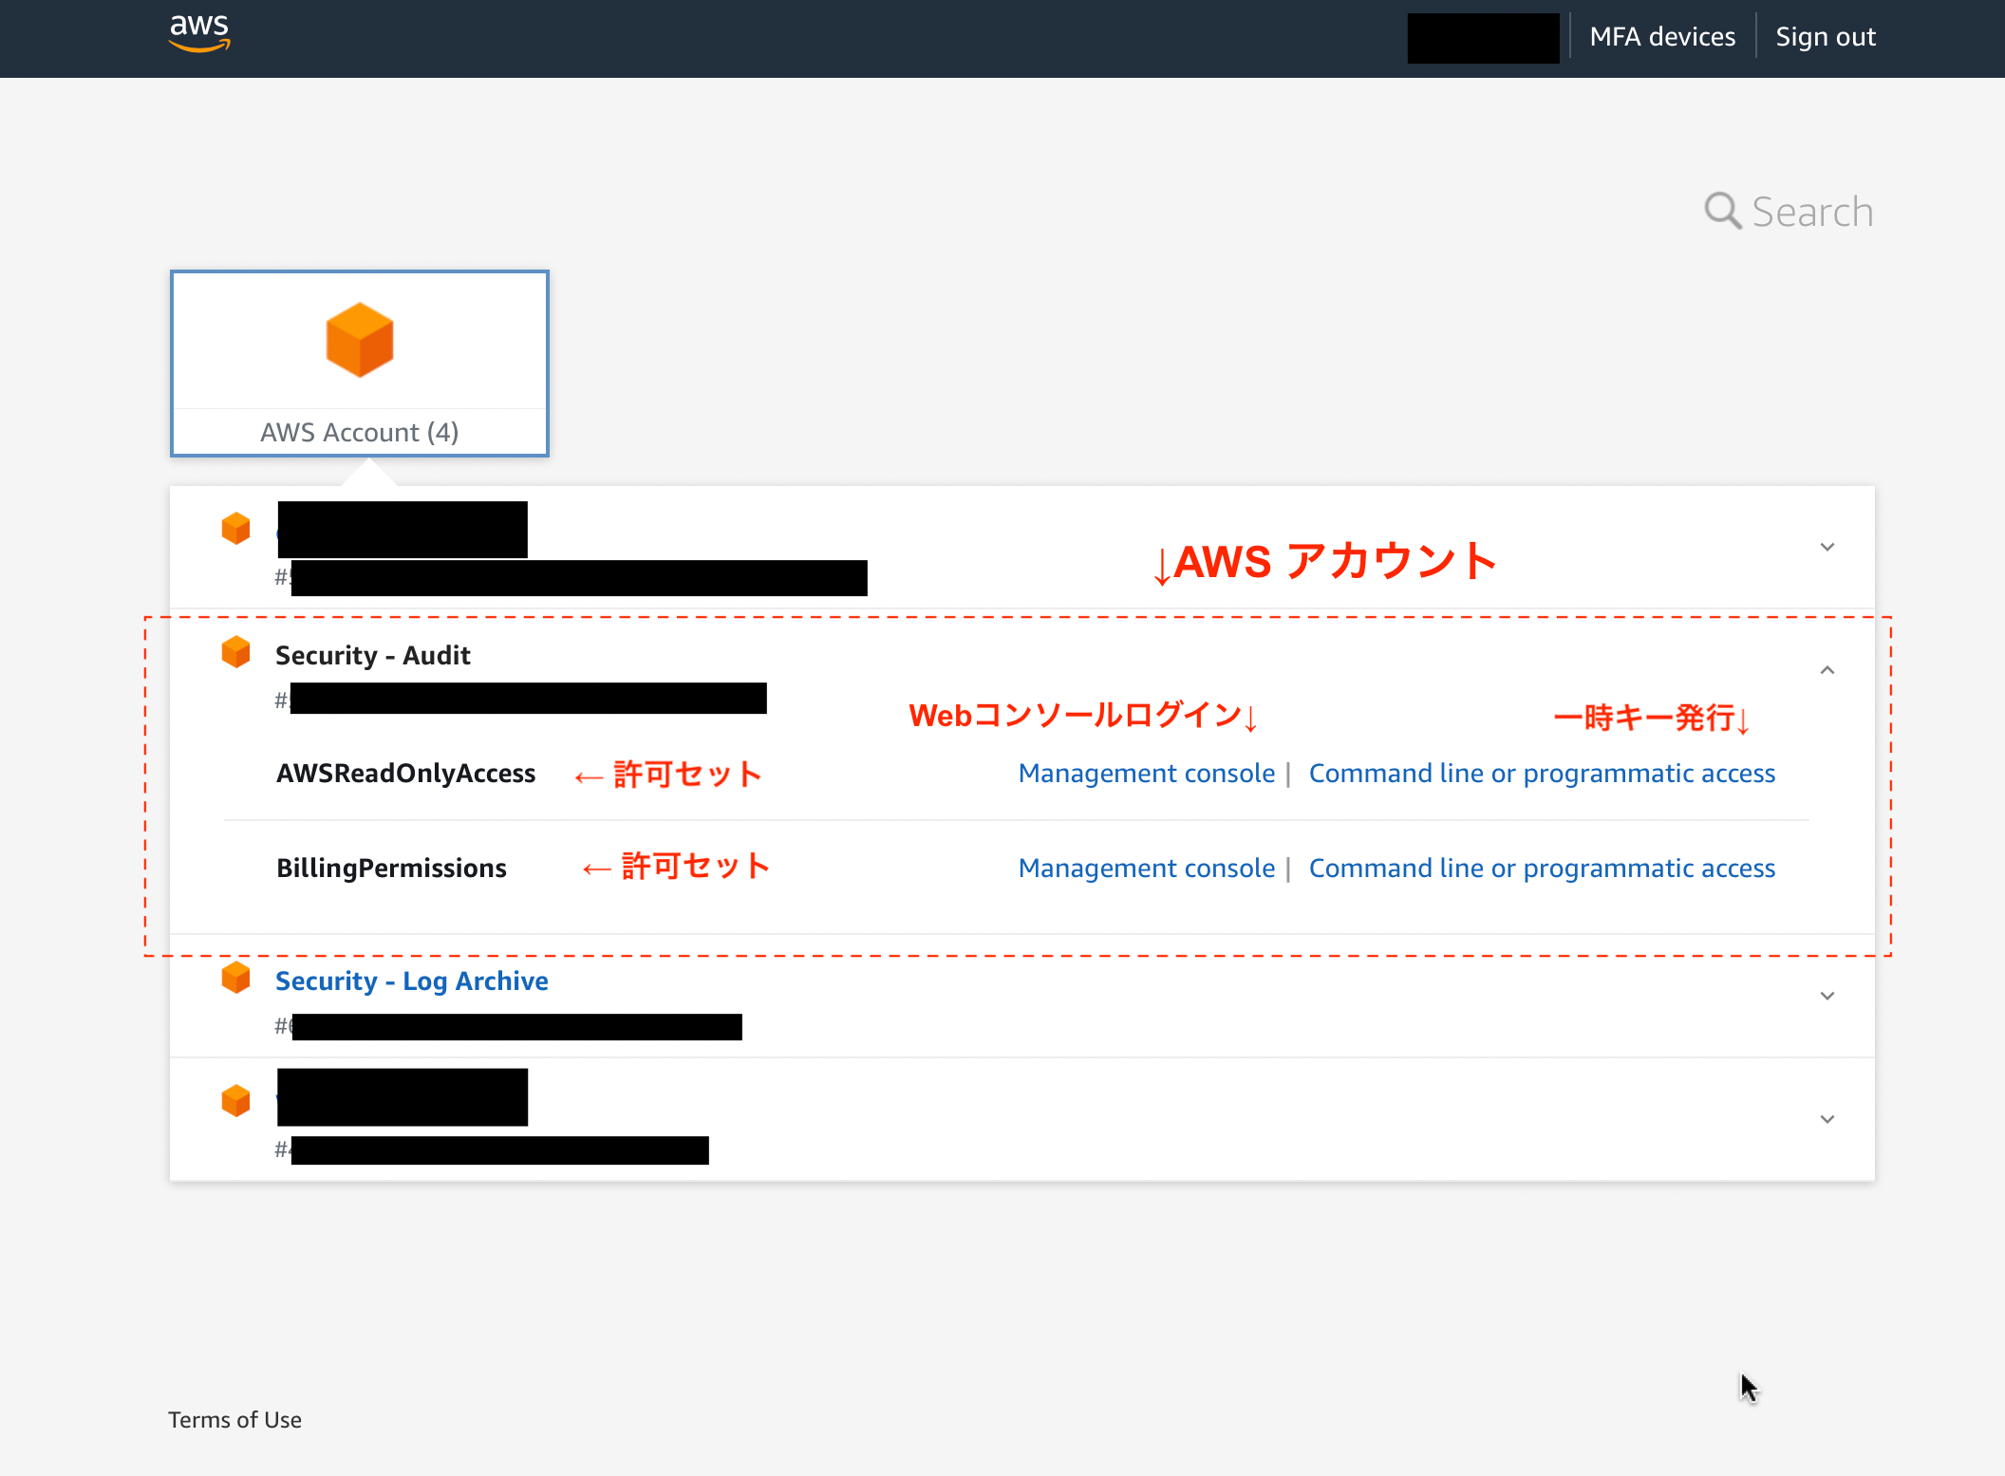
Task: Open Management console for BillingPermissions
Action: pyautogui.click(x=1147, y=869)
